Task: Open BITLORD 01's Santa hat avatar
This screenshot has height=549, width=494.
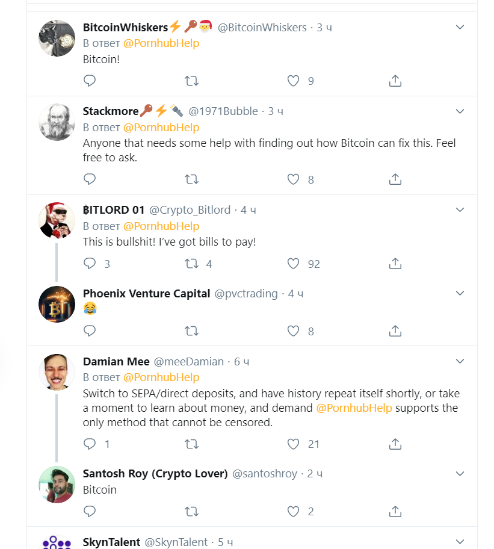Action: 57,220
